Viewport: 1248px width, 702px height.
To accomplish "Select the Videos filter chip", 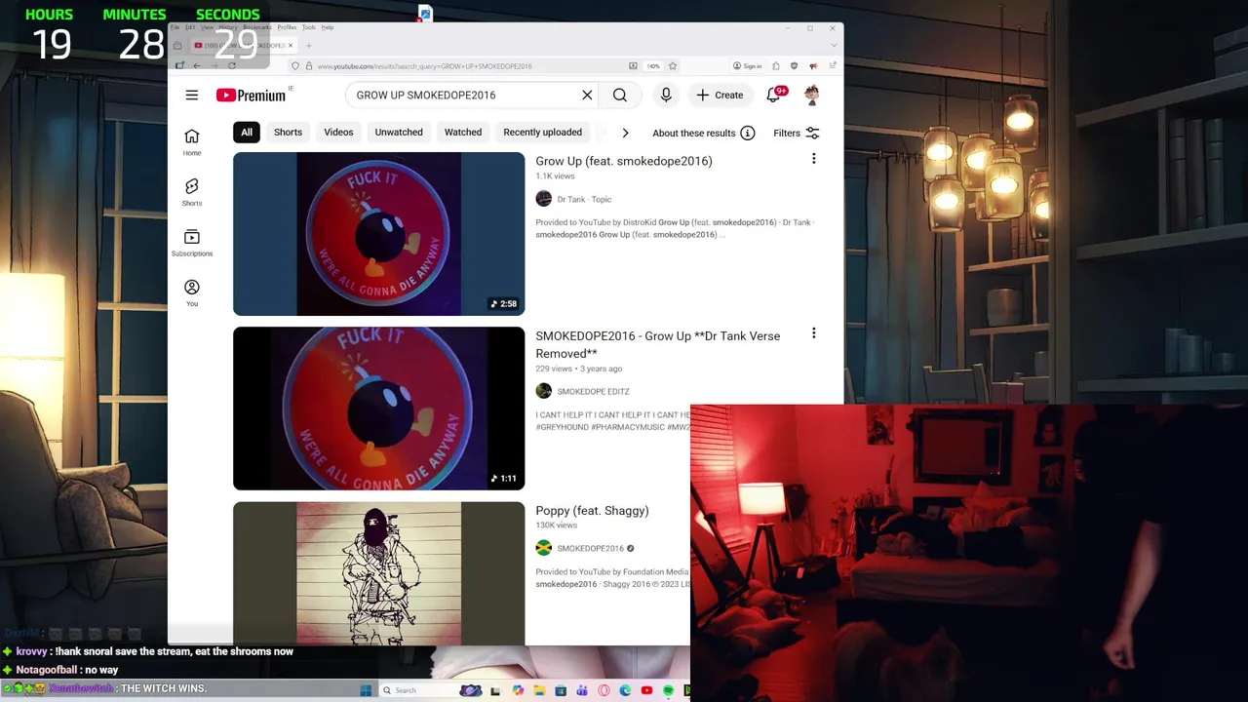I will coord(338,133).
